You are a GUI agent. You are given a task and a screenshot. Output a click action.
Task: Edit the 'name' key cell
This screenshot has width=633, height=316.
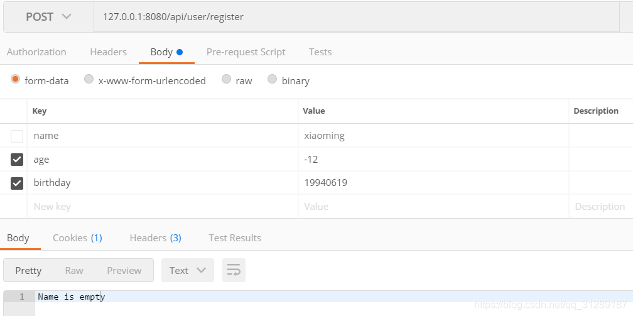(163, 136)
